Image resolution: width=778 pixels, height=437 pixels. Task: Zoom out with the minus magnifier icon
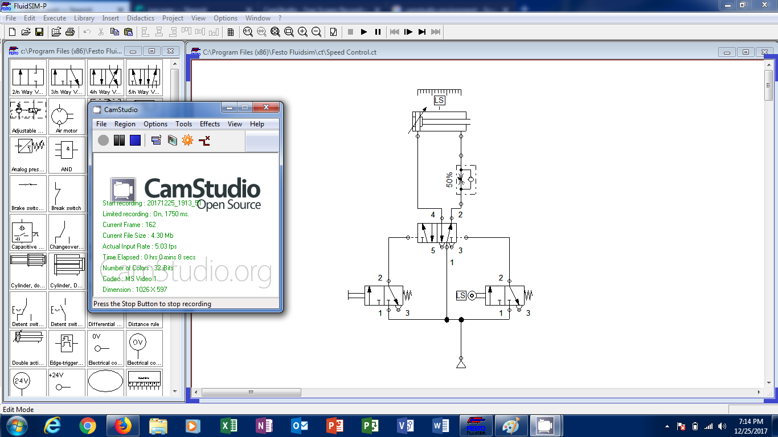point(316,32)
